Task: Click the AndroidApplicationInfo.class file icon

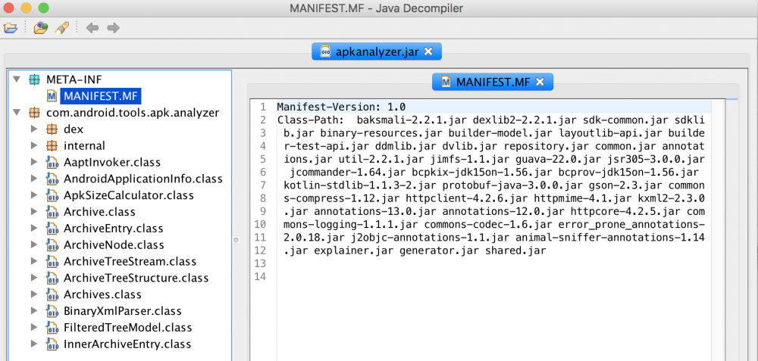Action: click(52, 179)
